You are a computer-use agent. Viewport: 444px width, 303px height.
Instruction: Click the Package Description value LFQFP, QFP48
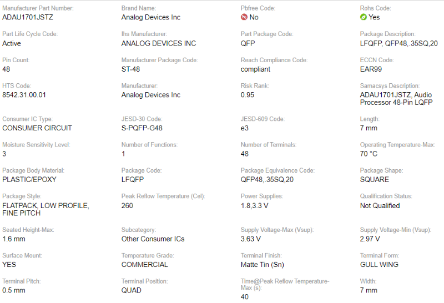[398, 43]
